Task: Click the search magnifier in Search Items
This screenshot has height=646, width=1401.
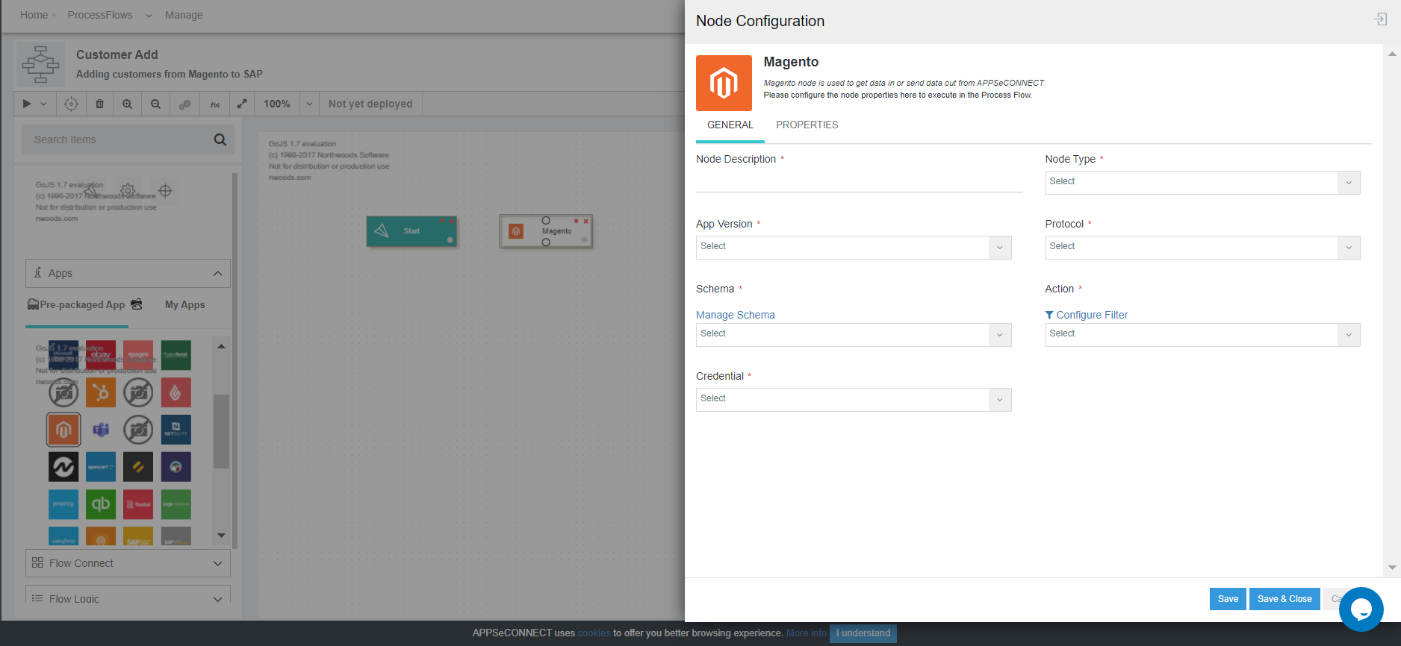Action: point(220,139)
